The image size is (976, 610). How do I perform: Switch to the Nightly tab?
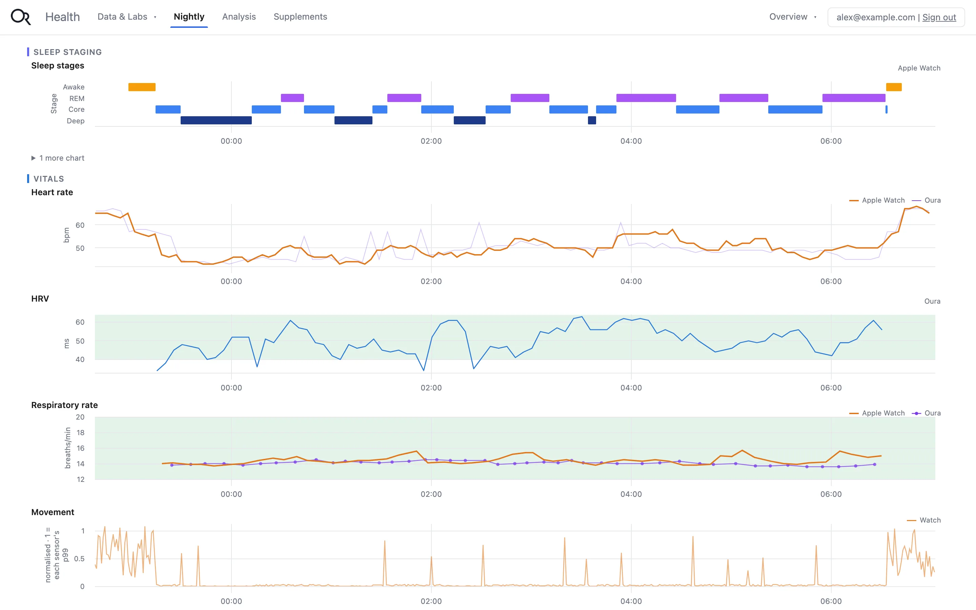[189, 17]
